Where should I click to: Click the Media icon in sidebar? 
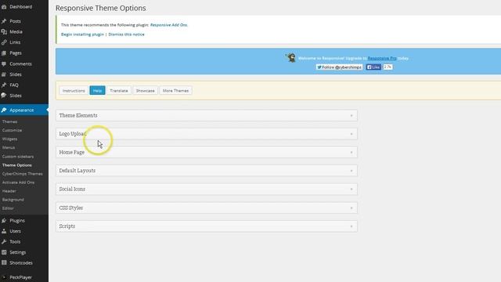pyautogui.click(x=4, y=31)
